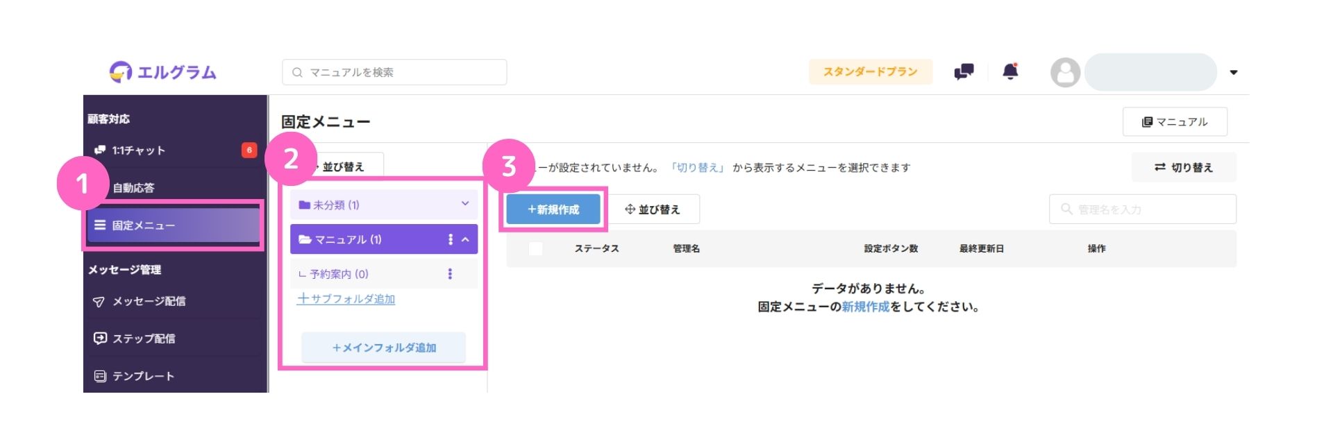This screenshot has height=444, width=1333.
Task: Click the エルグラム logo
Action: pos(163,71)
